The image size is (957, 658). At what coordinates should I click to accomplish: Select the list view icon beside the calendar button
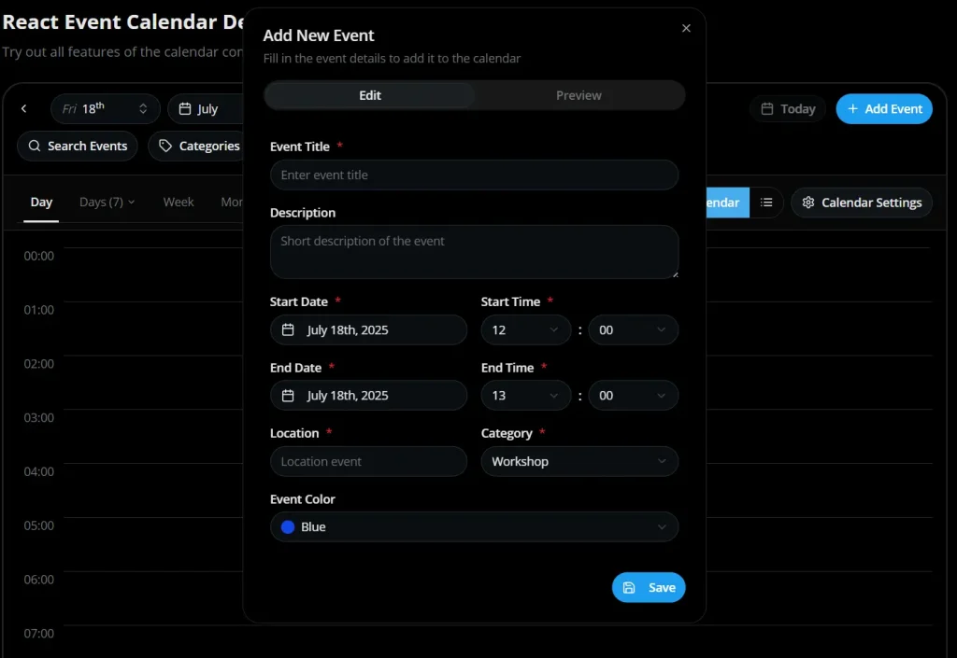pos(765,203)
